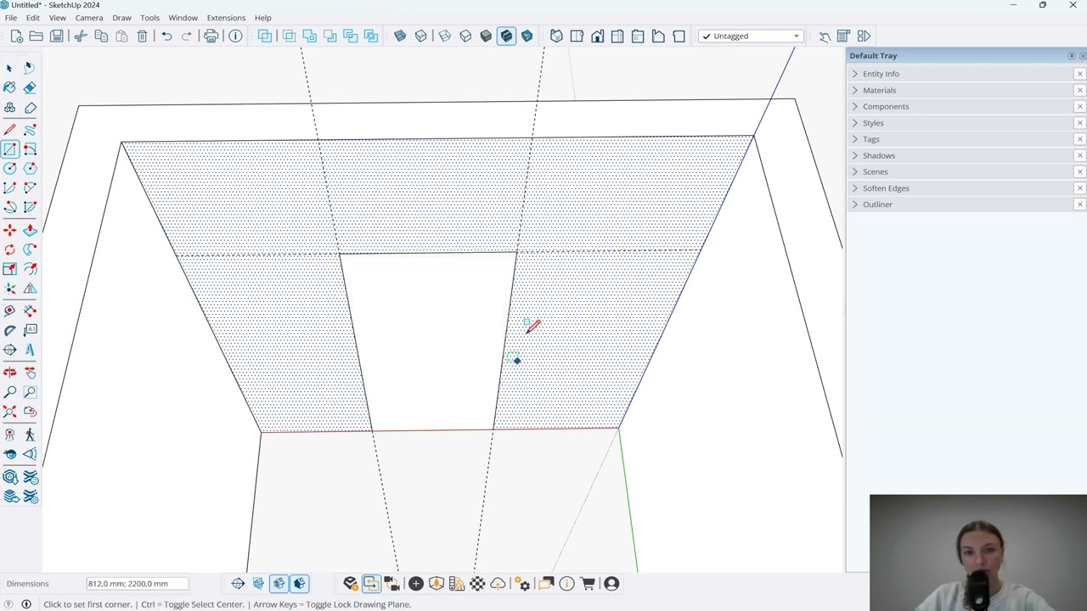The image size is (1087, 611).
Task: Toggle X-Ray face style
Action: pyautogui.click(x=400, y=36)
